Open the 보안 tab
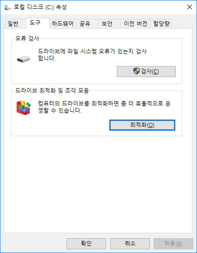Screen dimensions: 197x253 click(107, 24)
